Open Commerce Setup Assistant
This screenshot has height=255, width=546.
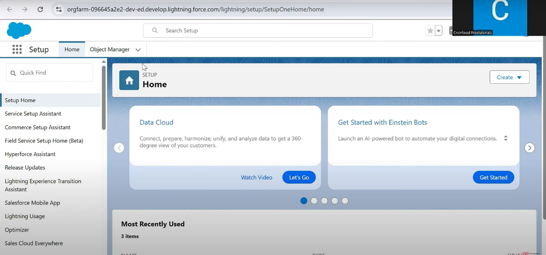[x=37, y=127]
